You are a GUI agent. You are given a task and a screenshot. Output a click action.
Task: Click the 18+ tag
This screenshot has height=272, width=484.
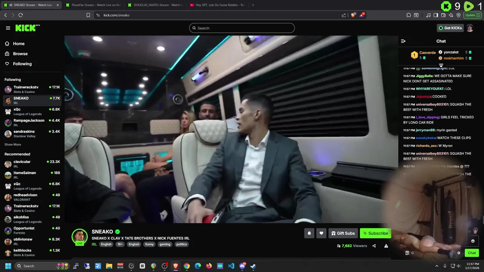coord(120,244)
